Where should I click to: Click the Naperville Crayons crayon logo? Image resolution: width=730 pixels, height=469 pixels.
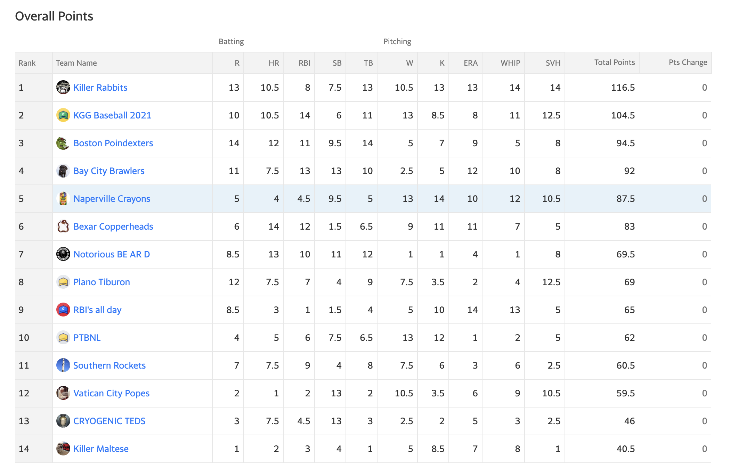tap(63, 198)
